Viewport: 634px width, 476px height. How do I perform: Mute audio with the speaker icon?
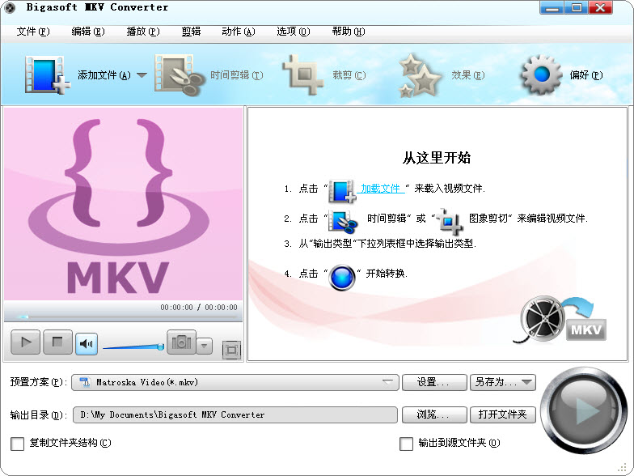tap(86, 344)
